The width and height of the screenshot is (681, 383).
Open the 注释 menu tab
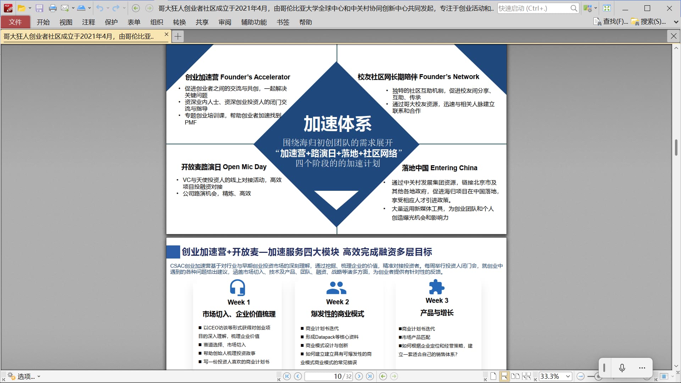coord(88,22)
